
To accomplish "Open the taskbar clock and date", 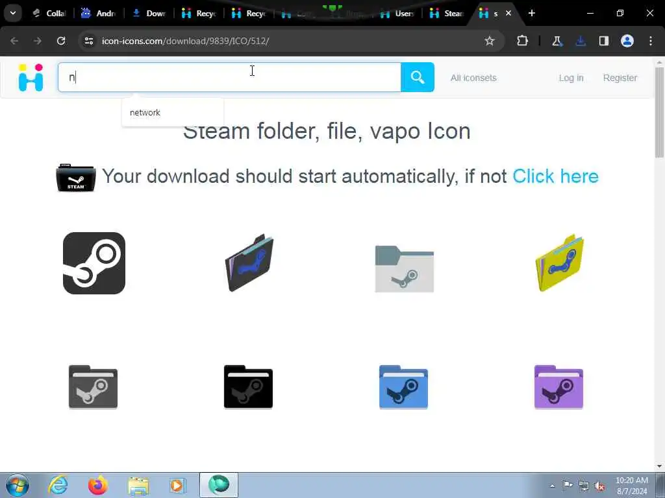I will (631, 486).
